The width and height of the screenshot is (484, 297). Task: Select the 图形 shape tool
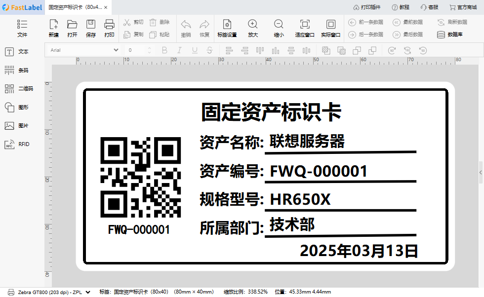tap(17, 108)
